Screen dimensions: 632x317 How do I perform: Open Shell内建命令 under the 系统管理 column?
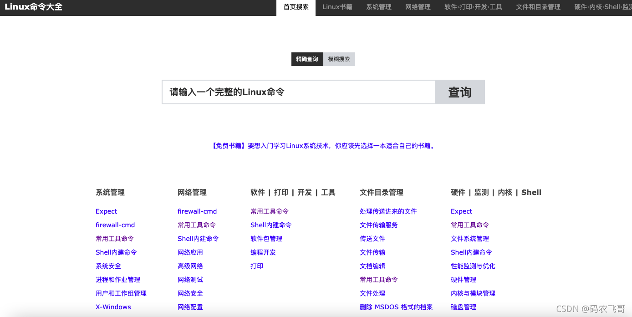click(116, 252)
